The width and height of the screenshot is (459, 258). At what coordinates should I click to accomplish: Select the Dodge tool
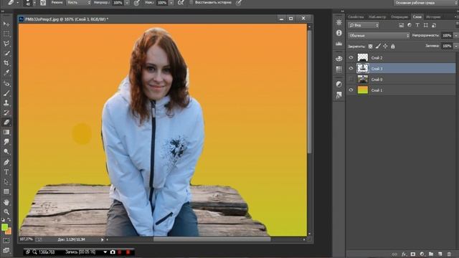(6, 151)
